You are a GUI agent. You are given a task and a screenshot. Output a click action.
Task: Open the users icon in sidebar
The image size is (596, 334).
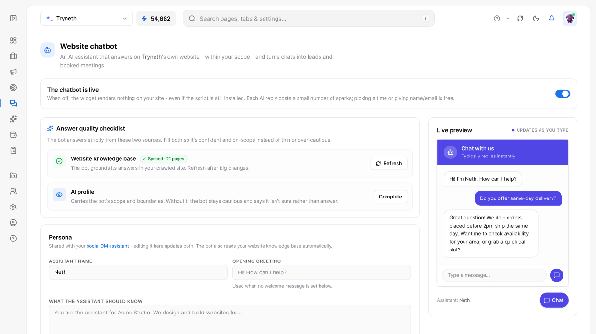(13, 191)
